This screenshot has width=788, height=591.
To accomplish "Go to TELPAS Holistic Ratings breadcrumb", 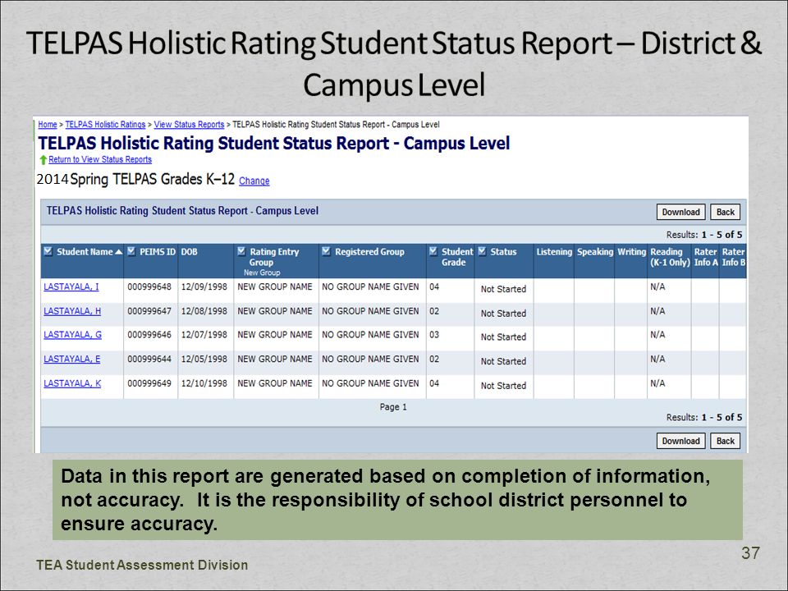I will click(x=105, y=125).
